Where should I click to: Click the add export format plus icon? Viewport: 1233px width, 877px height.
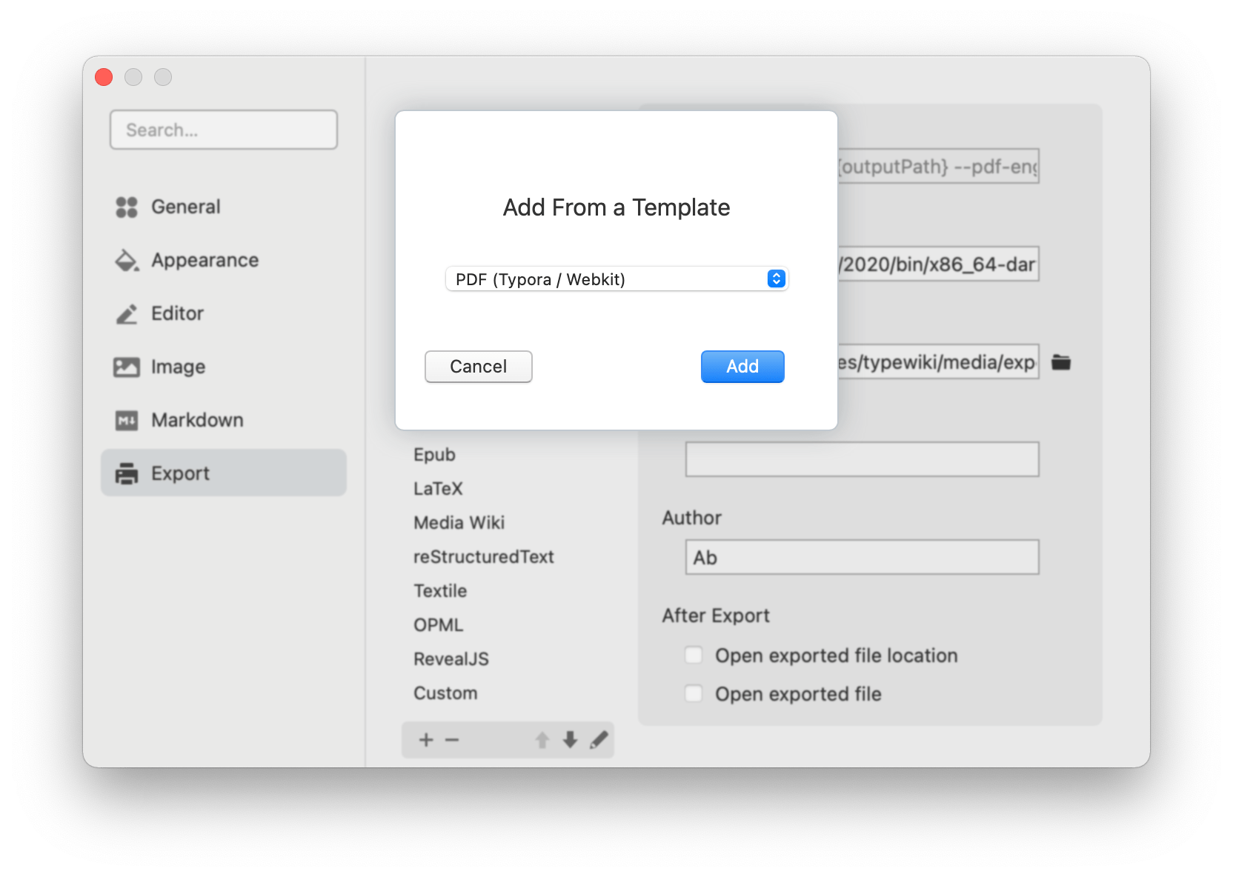pyautogui.click(x=426, y=740)
